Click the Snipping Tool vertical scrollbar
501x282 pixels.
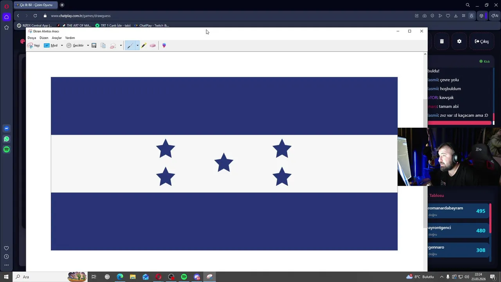[425, 163]
